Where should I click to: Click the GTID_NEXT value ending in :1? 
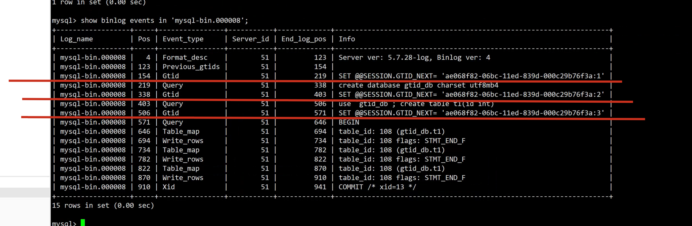pos(523,76)
